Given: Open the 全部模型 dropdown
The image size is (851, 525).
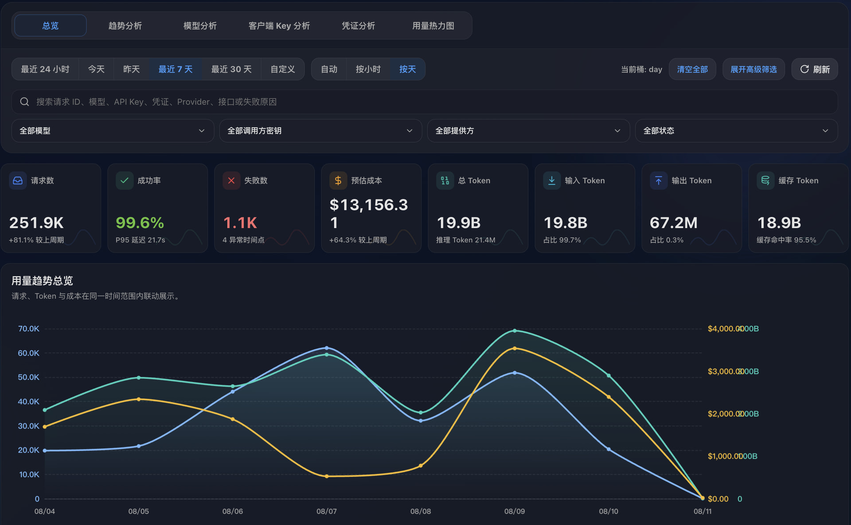Looking at the screenshot, I should pyautogui.click(x=113, y=131).
